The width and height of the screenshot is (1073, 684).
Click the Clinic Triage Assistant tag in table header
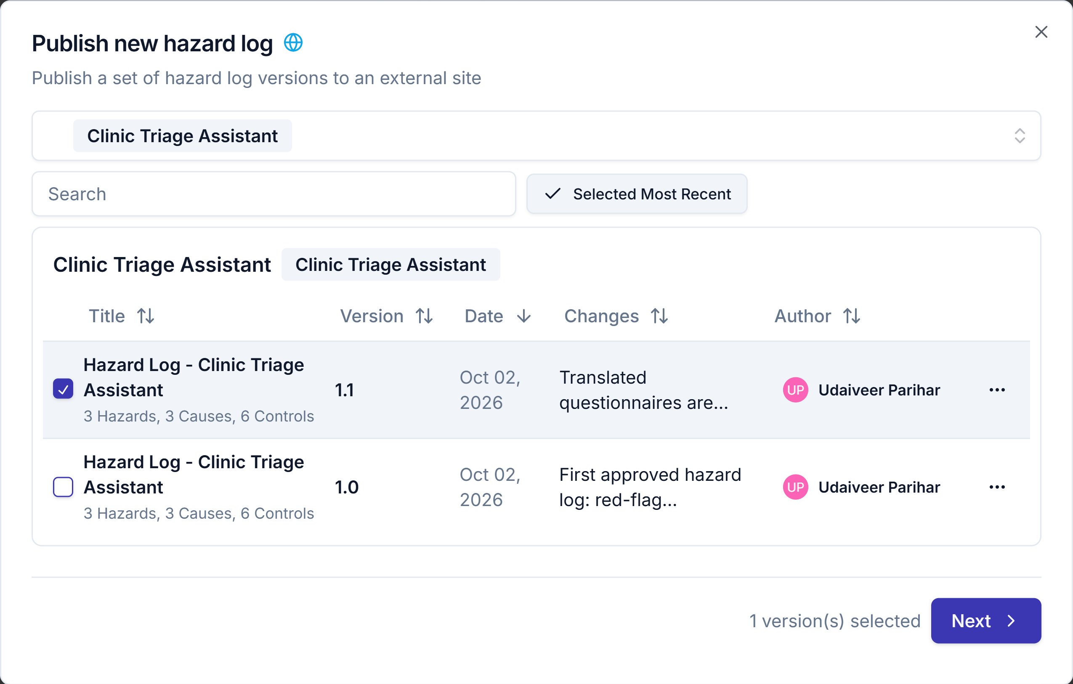(x=390, y=265)
